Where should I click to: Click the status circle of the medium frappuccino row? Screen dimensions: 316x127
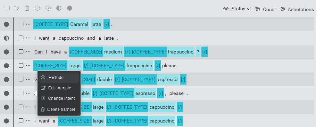7,52
